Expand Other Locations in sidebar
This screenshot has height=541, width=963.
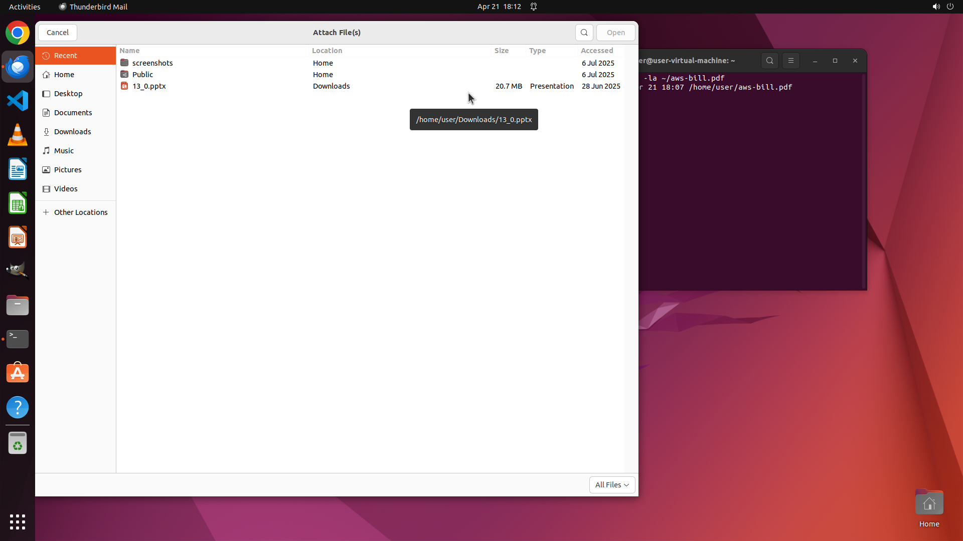(80, 212)
